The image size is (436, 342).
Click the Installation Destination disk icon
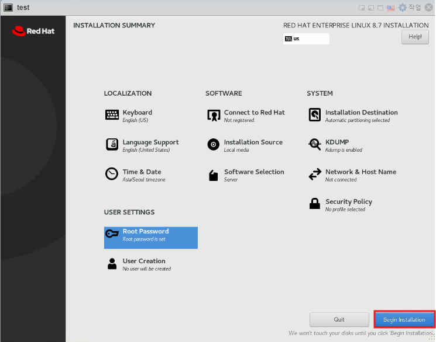click(x=315, y=114)
